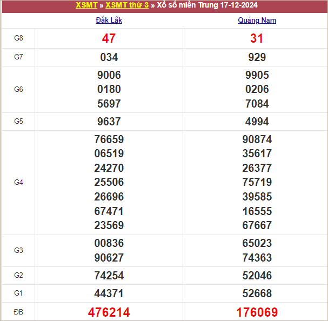Click G2 result 52046

click(257, 276)
